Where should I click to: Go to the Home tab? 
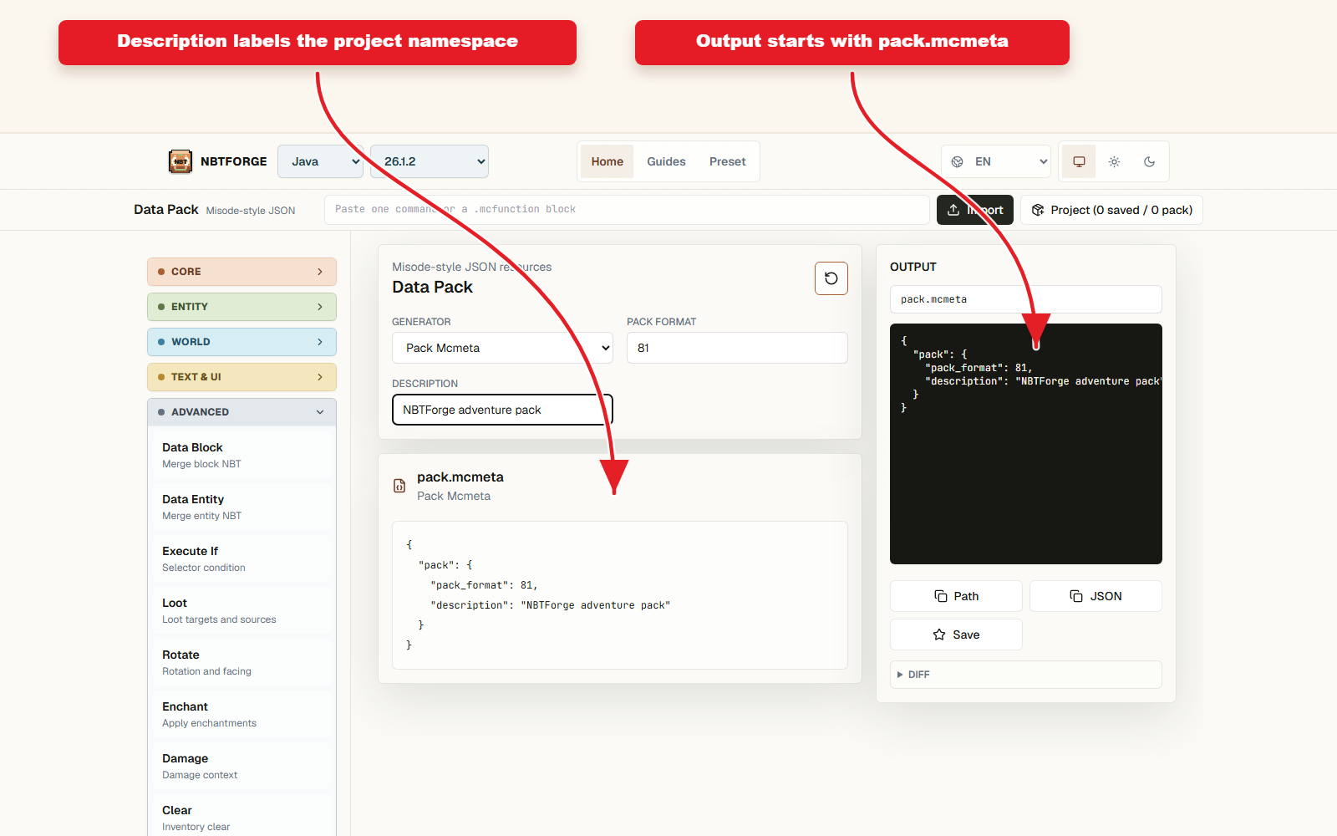(x=607, y=161)
